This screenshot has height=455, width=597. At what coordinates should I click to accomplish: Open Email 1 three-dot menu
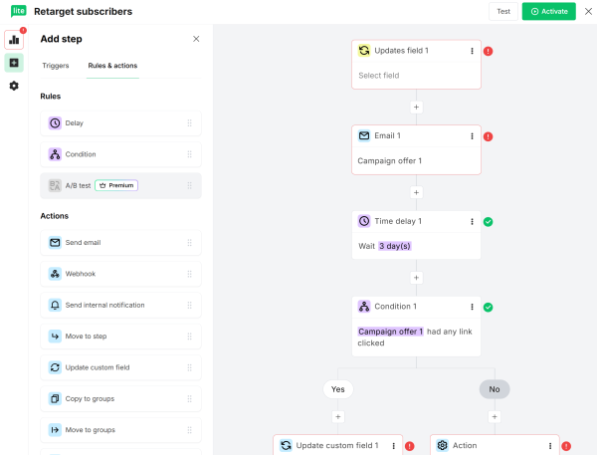click(x=472, y=136)
